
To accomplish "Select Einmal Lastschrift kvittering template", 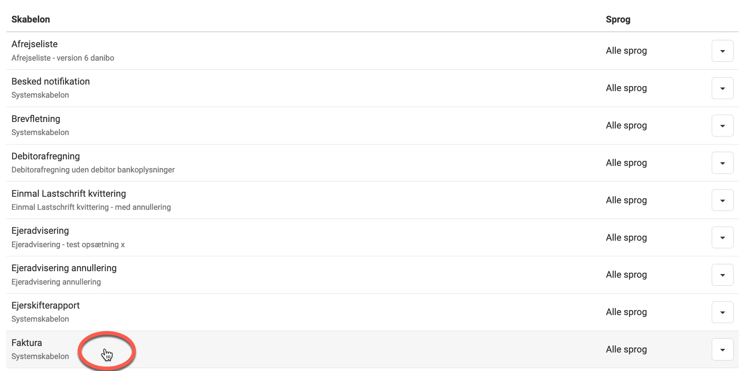I will [69, 194].
